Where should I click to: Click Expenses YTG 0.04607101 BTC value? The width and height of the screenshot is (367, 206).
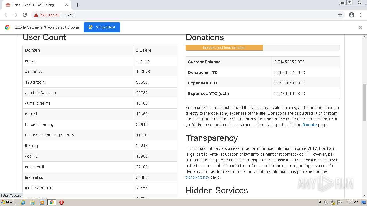290,94
